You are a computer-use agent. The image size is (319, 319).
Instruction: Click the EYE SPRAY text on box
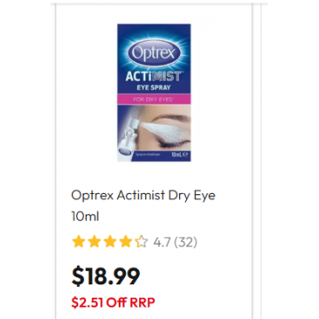pyautogui.click(x=154, y=88)
